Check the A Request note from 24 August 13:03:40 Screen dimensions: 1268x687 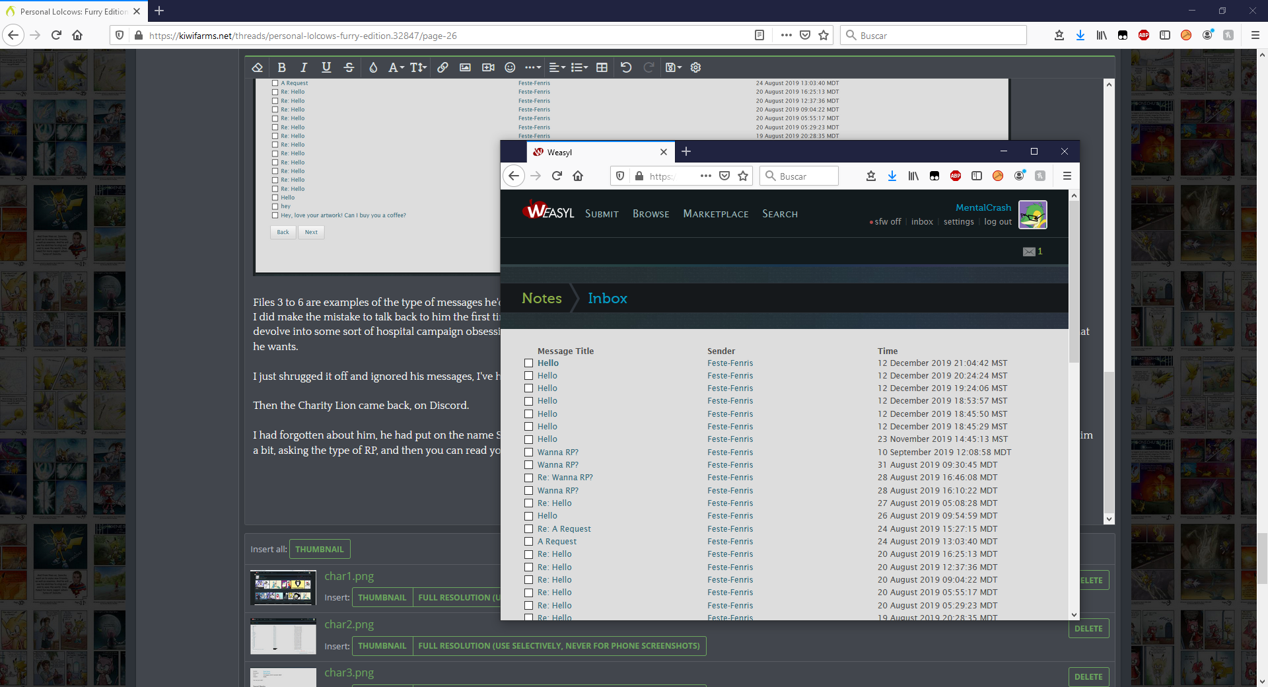pyautogui.click(x=528, y=542)
